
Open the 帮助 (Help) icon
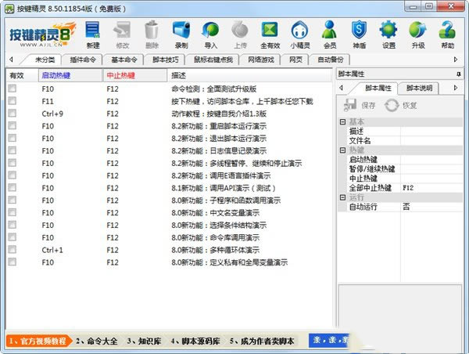tap(447, 34)
